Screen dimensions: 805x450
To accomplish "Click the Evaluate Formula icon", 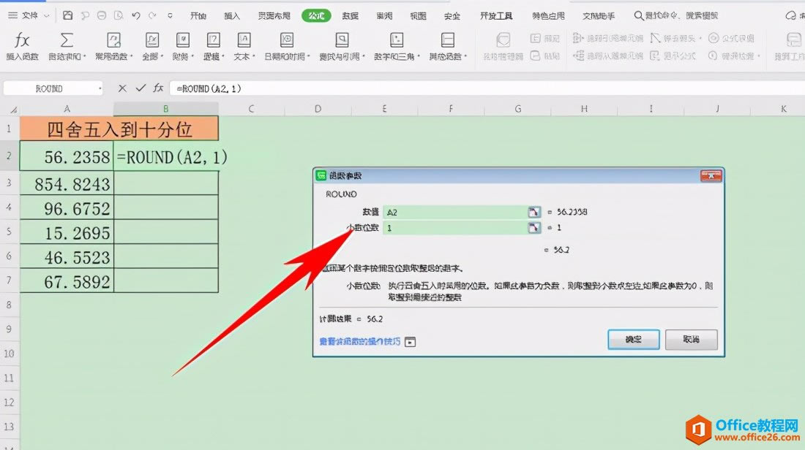I will coord(713,39).
